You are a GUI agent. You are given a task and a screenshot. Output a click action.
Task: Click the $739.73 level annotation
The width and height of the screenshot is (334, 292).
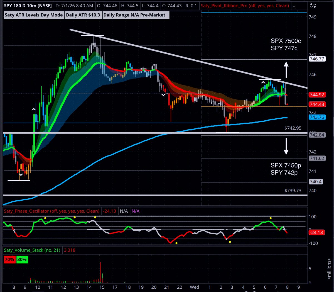tap(293, 191)
